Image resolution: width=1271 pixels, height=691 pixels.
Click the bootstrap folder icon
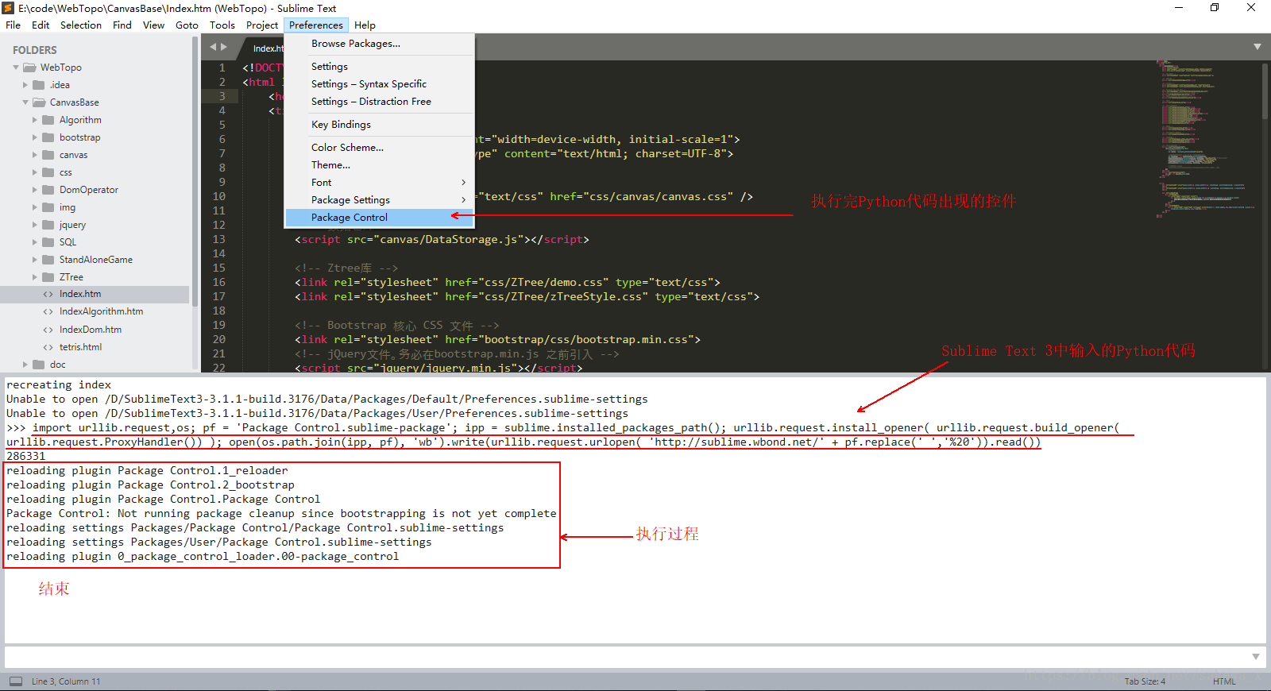pyautogui.click(x=48, y=137)
